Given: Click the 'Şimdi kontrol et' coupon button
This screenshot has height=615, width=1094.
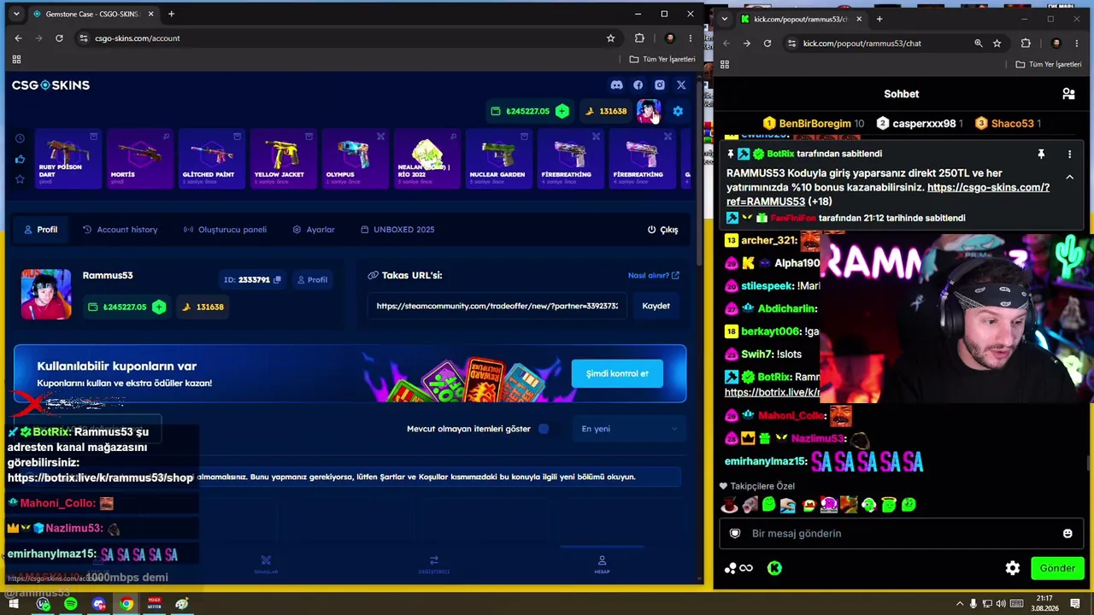Looking at the screenshot, I should (x=617, y=373).
